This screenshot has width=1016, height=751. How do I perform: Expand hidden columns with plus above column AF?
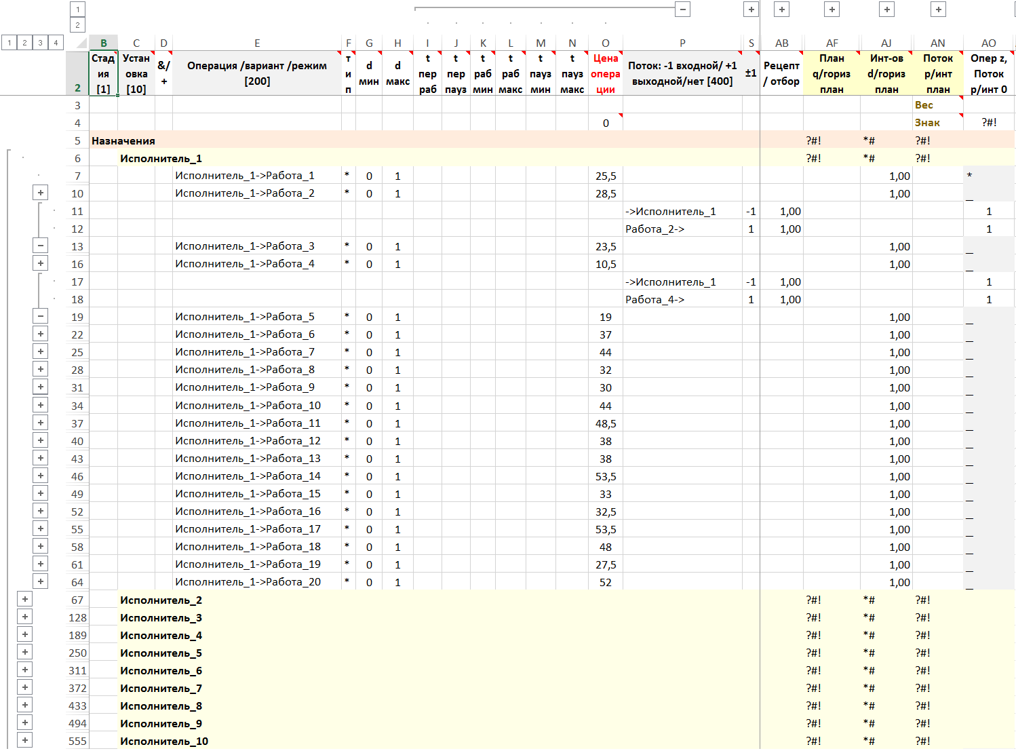click(832, 9)
